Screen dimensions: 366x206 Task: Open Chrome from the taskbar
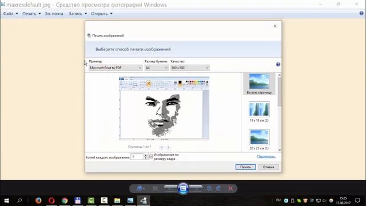(x=65, y=200)
